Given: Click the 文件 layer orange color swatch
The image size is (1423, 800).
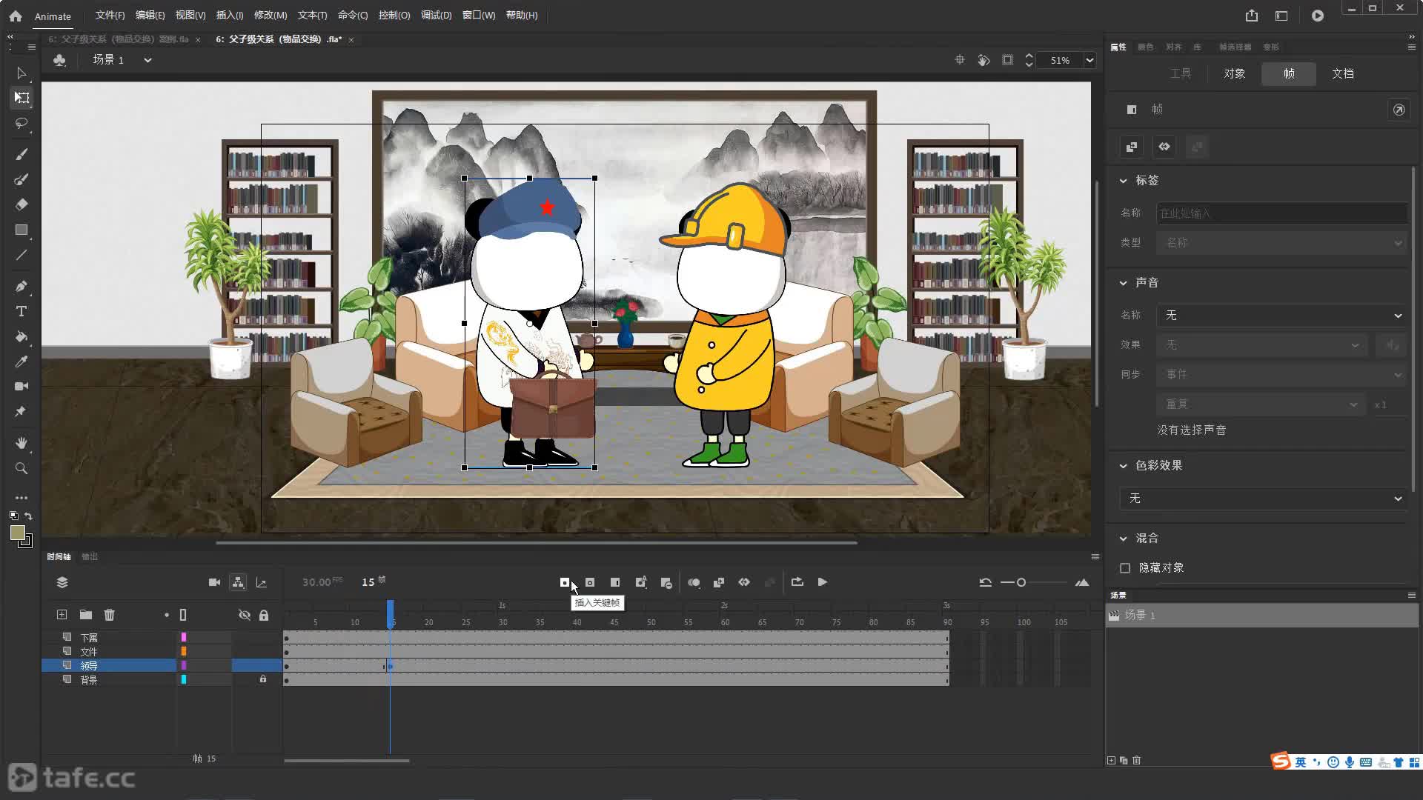Looking at the screenshot, I should (184, 651).
